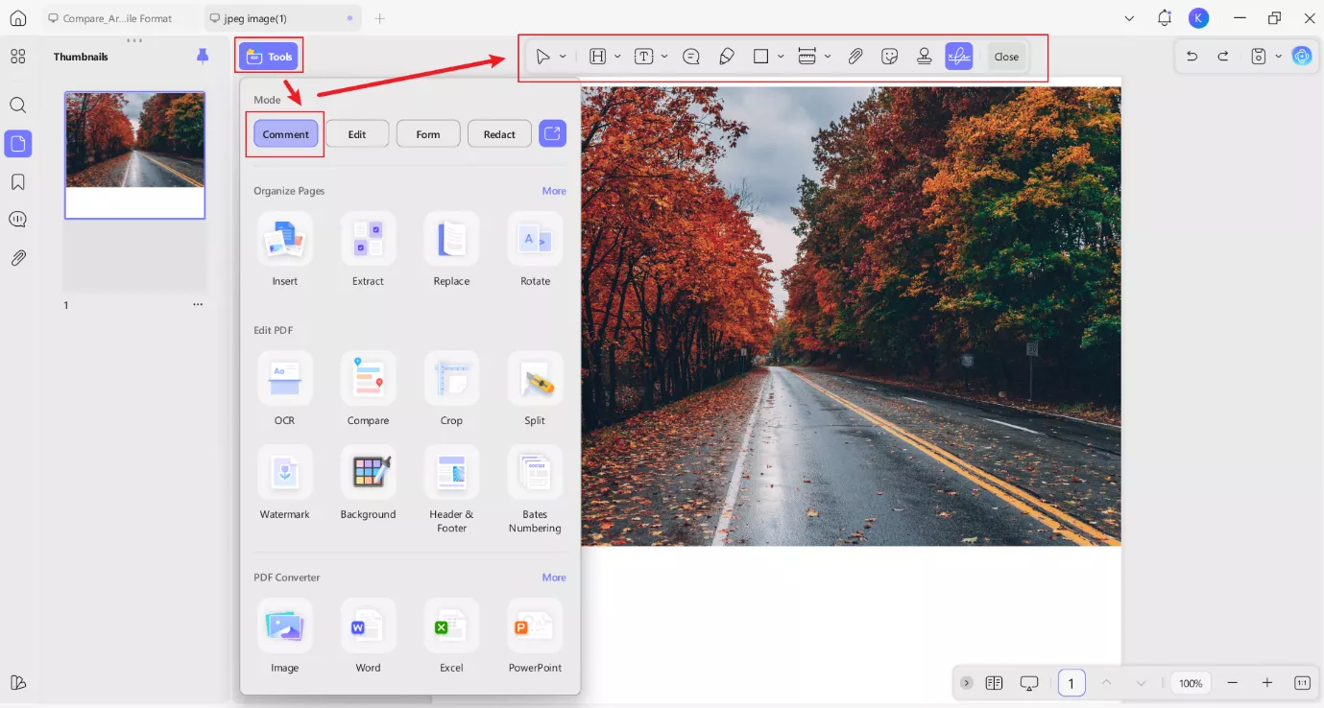
Task: Select the attachment paperclip in toolbar
Action: click(x=855, y=57)
